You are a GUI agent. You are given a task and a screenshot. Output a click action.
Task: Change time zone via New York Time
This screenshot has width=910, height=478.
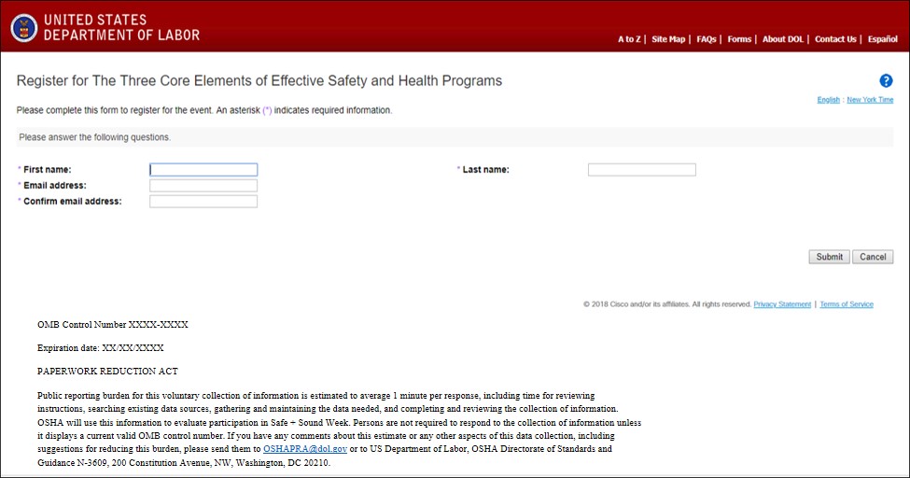click(870, 100)
